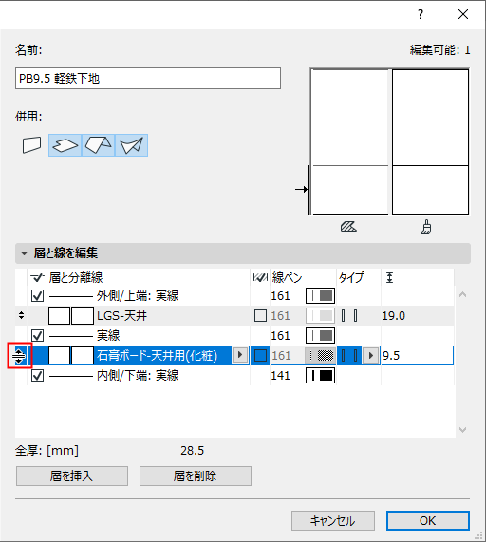
Task: Uncheck the middle 実線 line checkbox
Action: tap(37, 336)
